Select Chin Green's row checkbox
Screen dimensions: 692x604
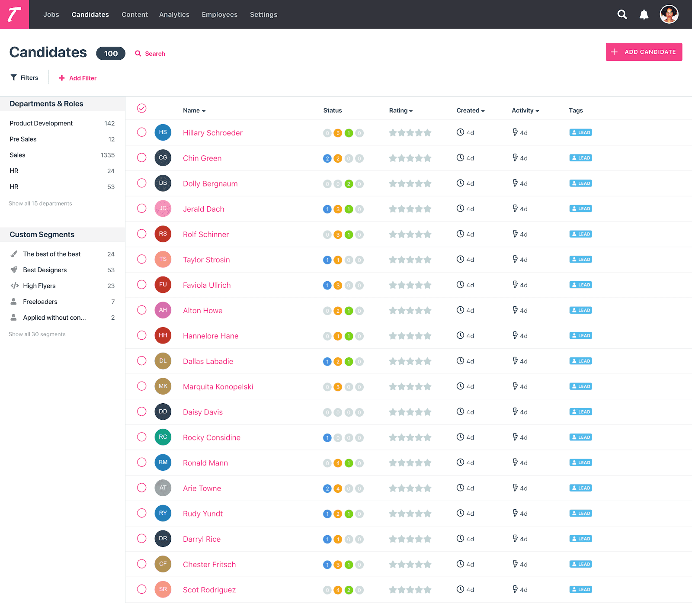pyautogui.click(x=142, y=157)
